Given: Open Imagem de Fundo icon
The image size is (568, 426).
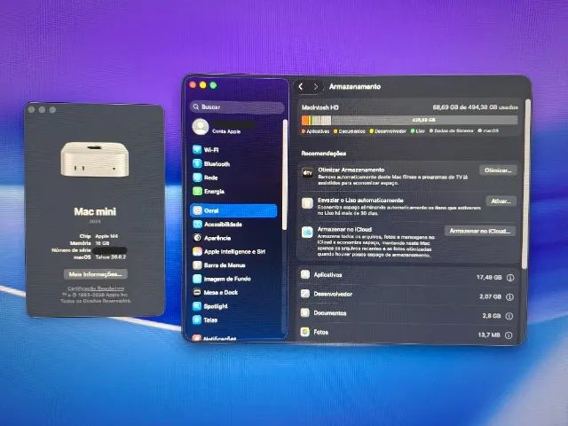Looking at the screenshot, I should (x=197, y=279).
